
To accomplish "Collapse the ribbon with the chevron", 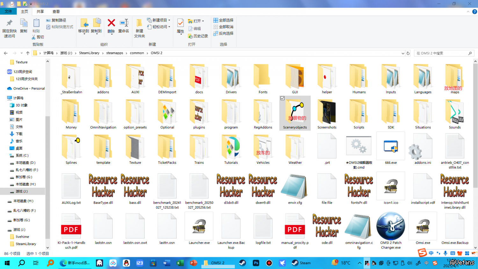I will 468,11.
